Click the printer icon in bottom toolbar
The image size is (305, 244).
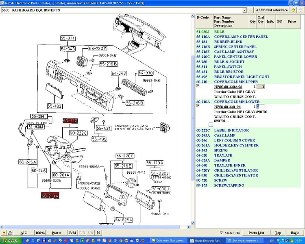[10, 233]
